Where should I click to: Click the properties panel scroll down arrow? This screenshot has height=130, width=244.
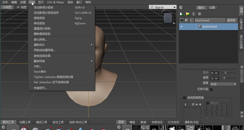point(242,116)
